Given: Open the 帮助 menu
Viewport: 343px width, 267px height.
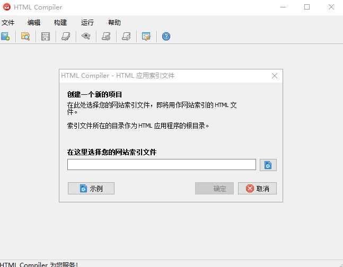Looking at the screenshot, I should [x=114, y=23].
